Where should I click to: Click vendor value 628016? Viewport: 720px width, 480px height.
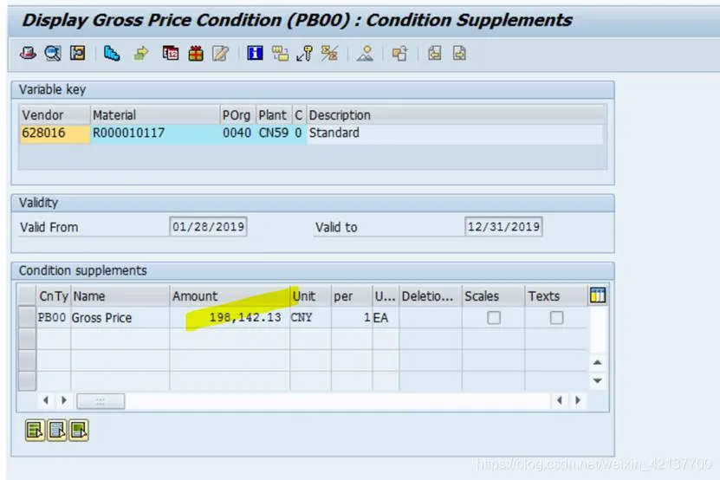(x=55, y=133)
